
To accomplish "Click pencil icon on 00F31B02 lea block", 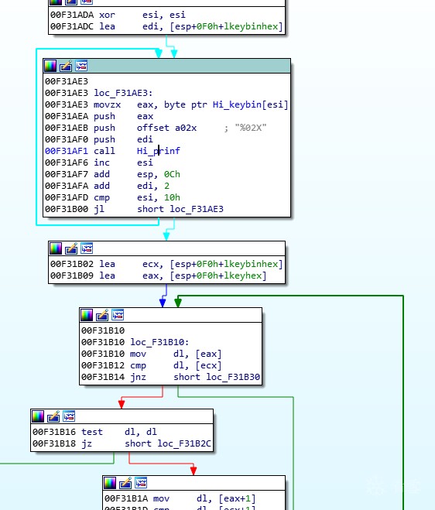I will [71, 248].
